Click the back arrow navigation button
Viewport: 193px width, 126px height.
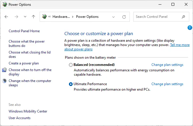pos(6,17)
